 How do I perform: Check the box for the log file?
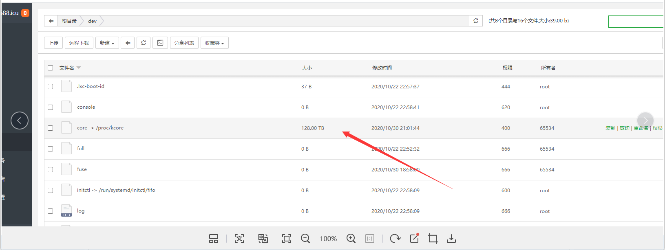point(51,211)
